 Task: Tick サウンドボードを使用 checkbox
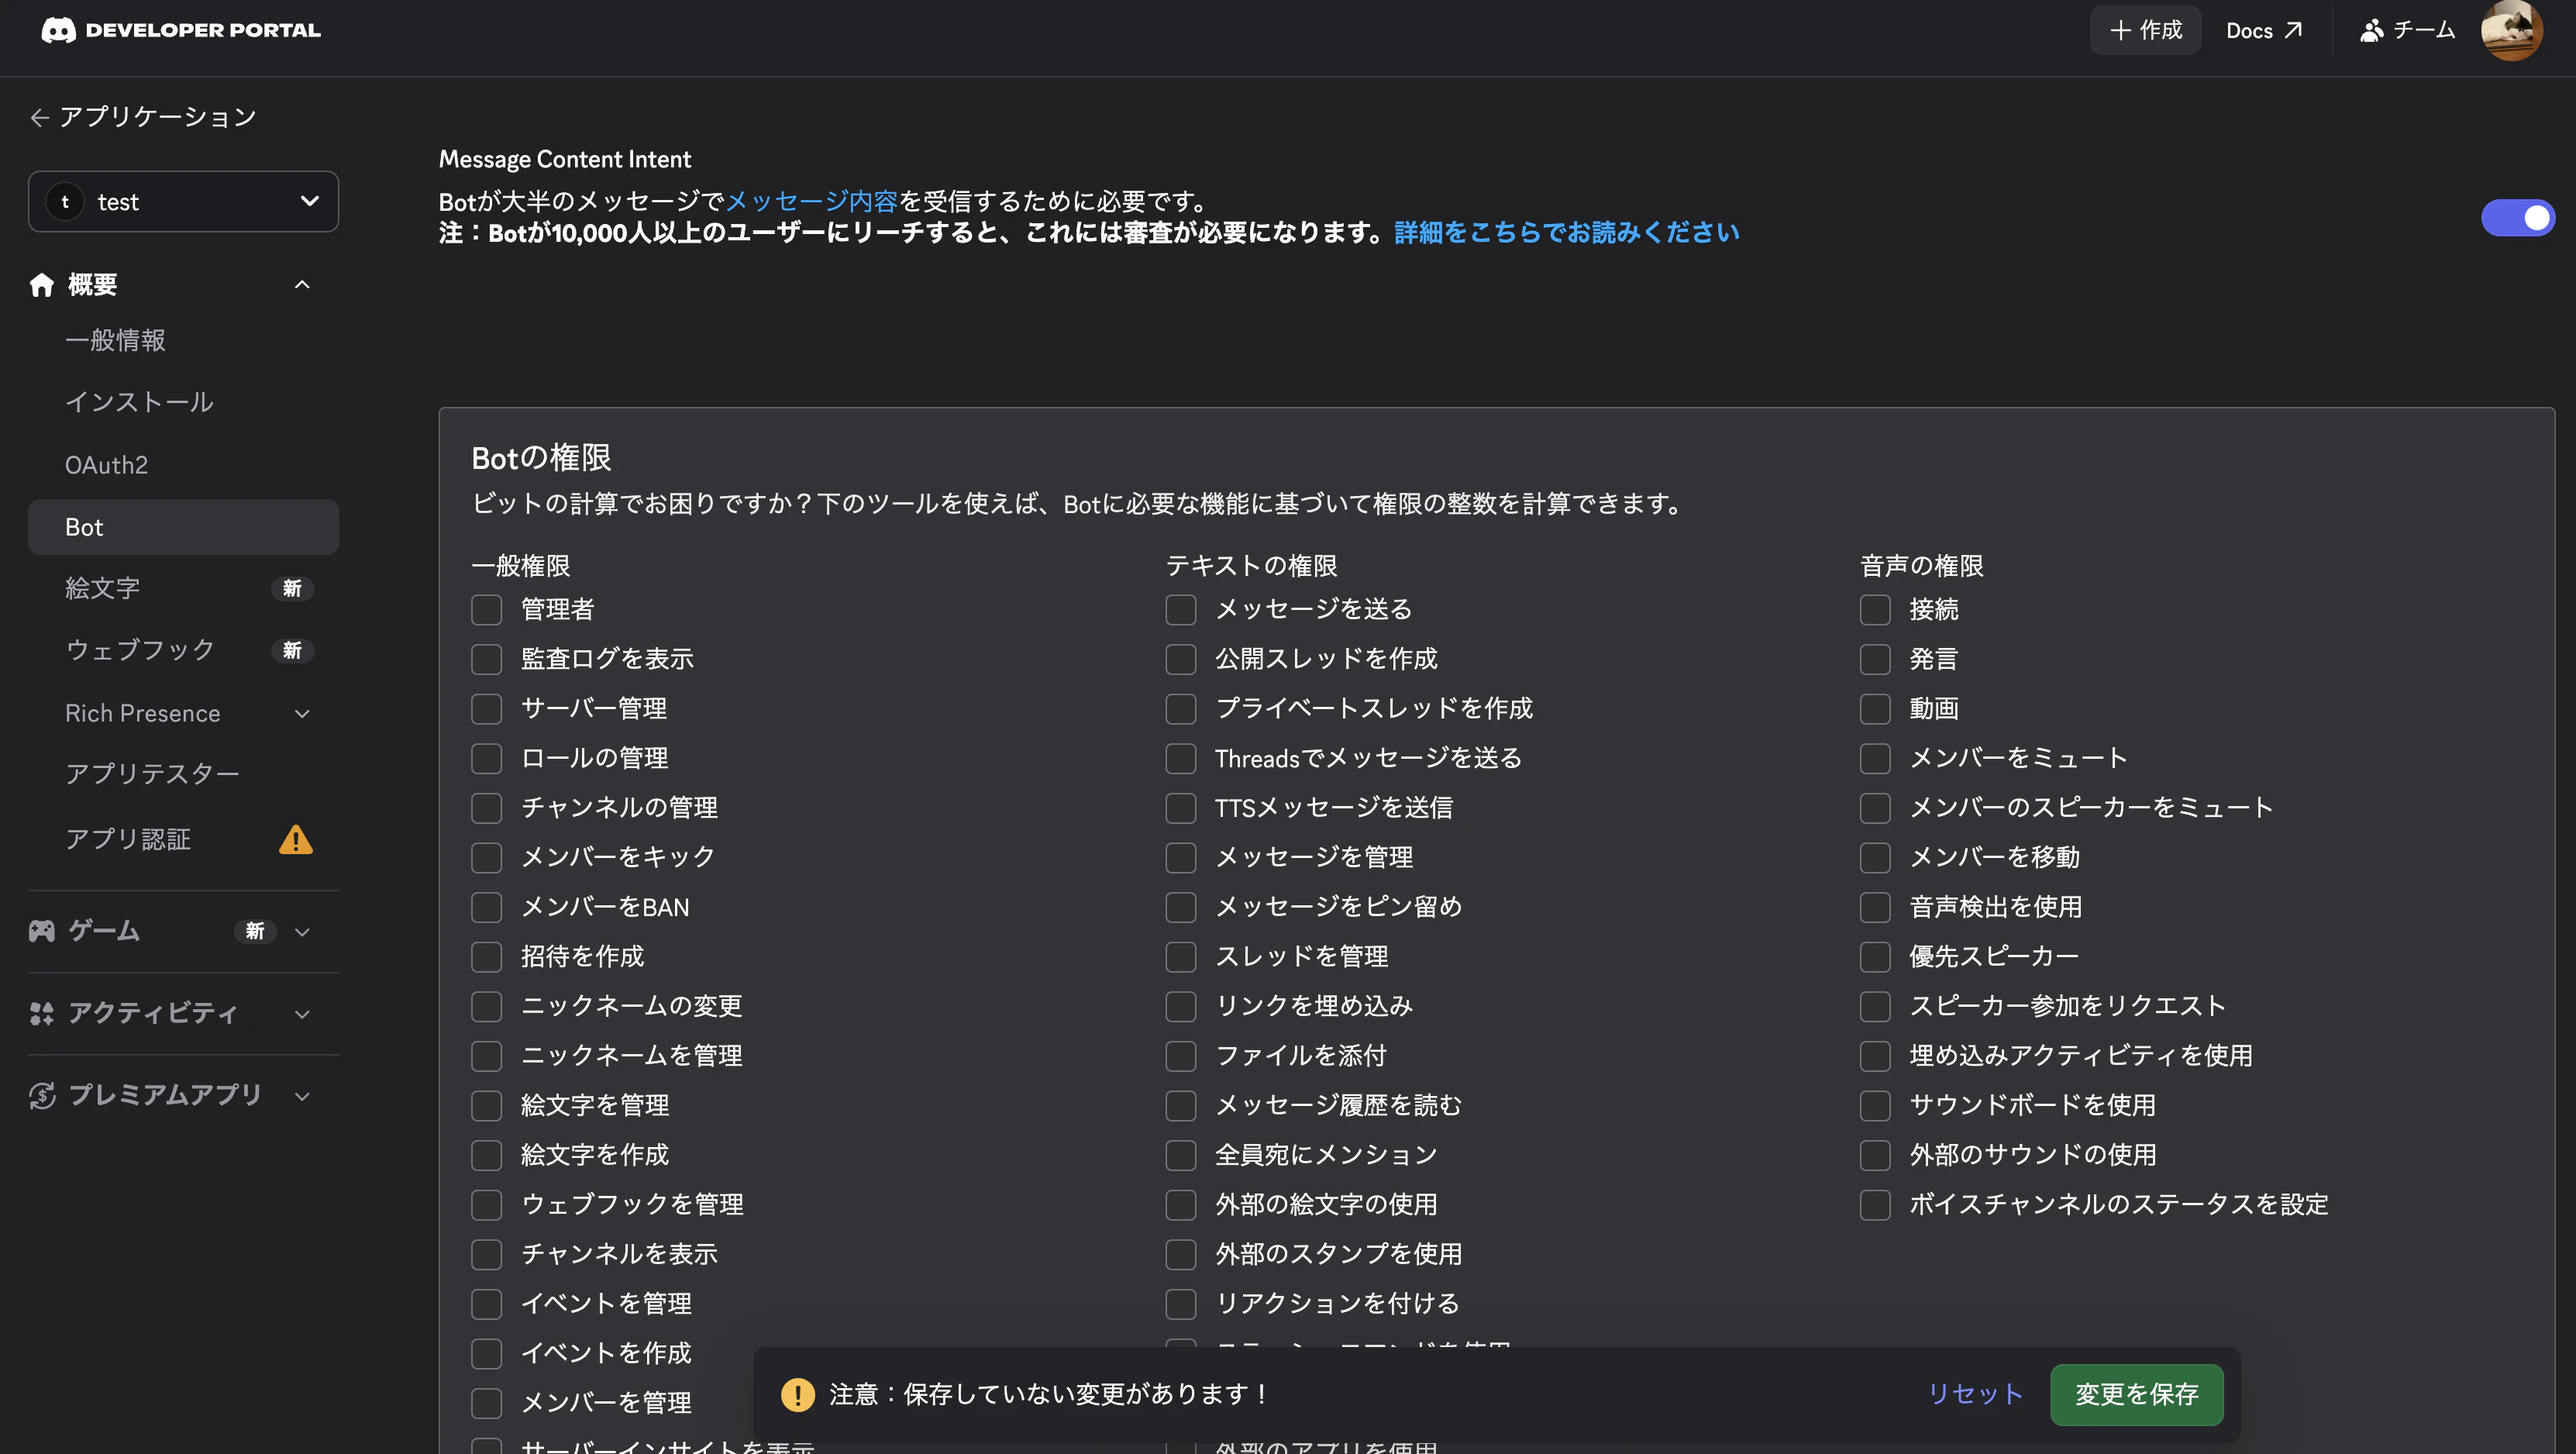(1875, 1105)
